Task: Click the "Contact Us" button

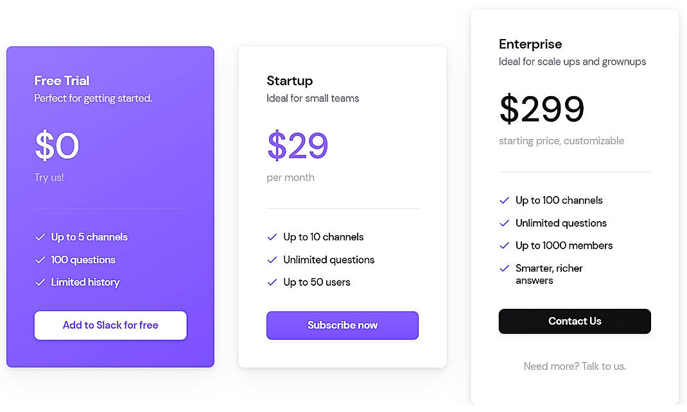Action: pos(574,321)
